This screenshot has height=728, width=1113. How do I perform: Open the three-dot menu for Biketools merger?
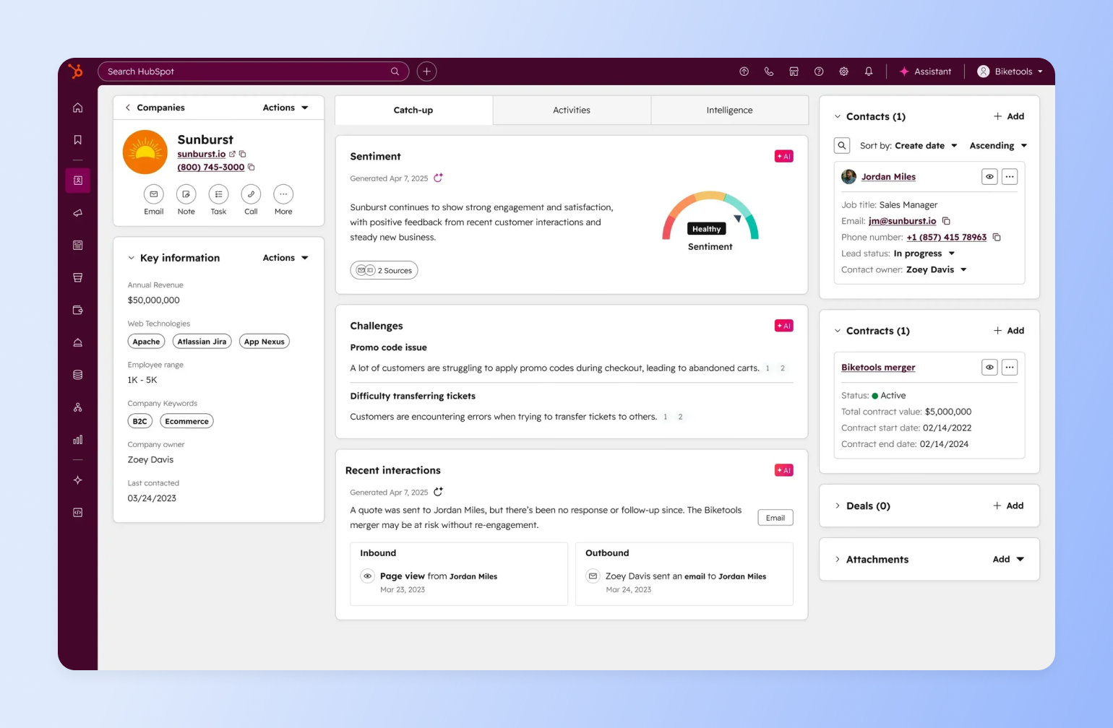tap(1010, 367)
